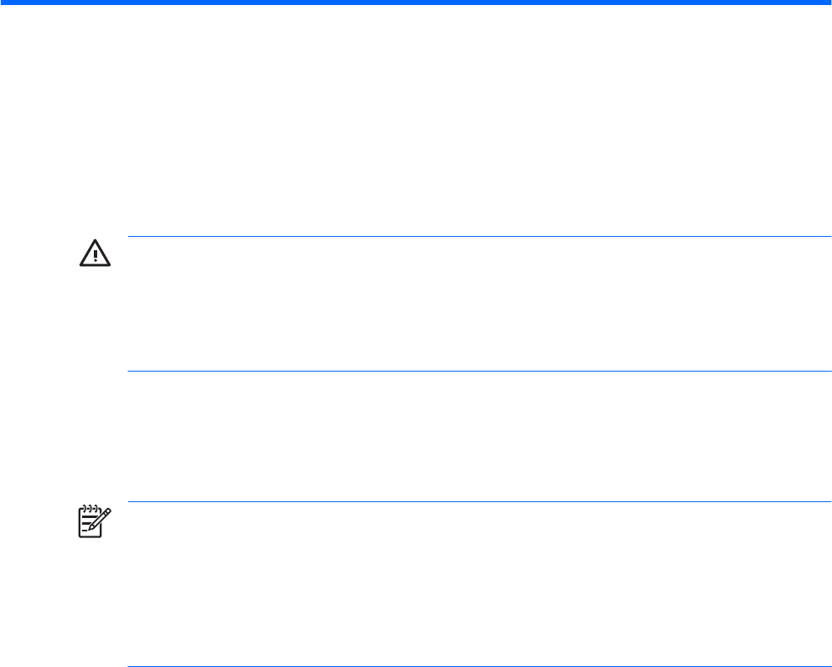The image size is (832, 667).
Task: Click the empty area below the blue header bar
Action: [x=416, y=117]
